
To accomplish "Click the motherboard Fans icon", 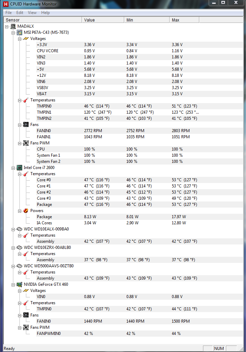I will pos(26,125).
